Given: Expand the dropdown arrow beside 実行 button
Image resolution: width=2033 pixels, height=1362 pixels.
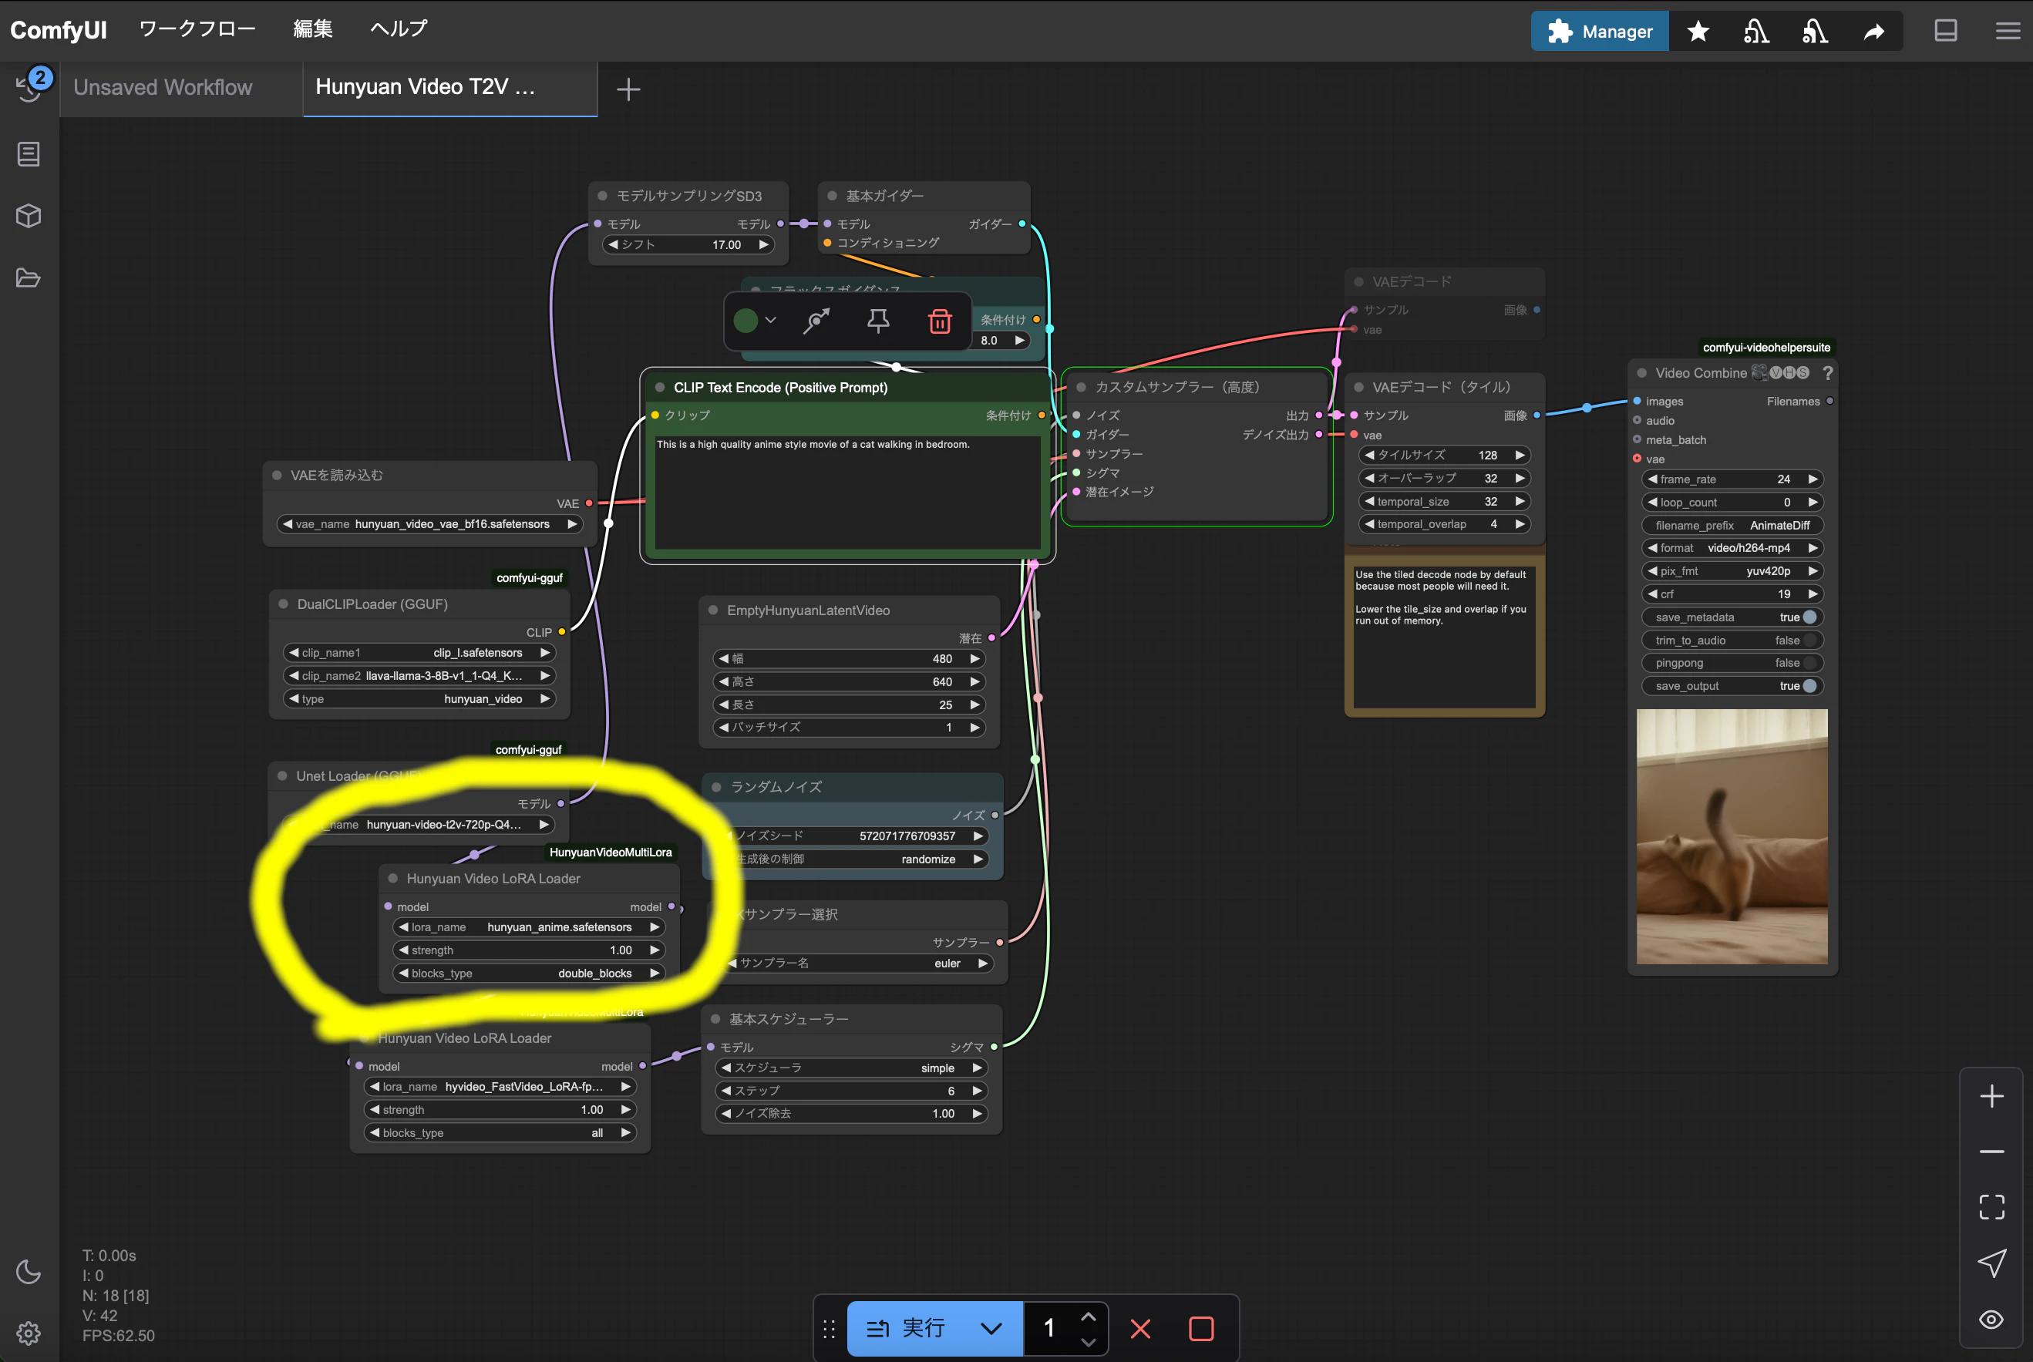Looking at the screenshot, I should click(x=991, y=1328).
